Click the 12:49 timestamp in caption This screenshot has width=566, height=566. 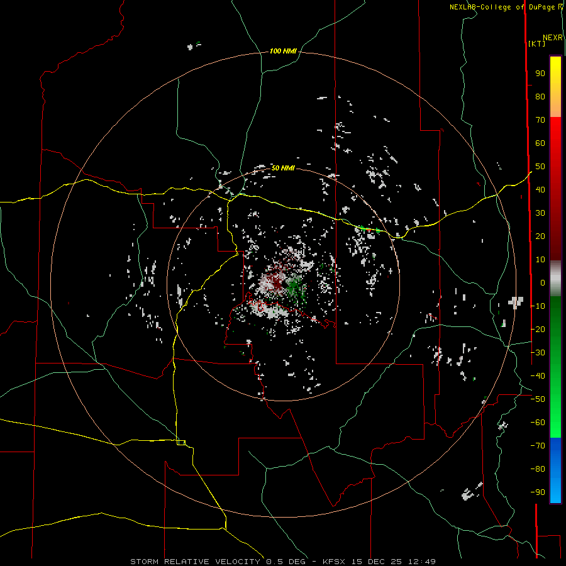click(421, 562)
